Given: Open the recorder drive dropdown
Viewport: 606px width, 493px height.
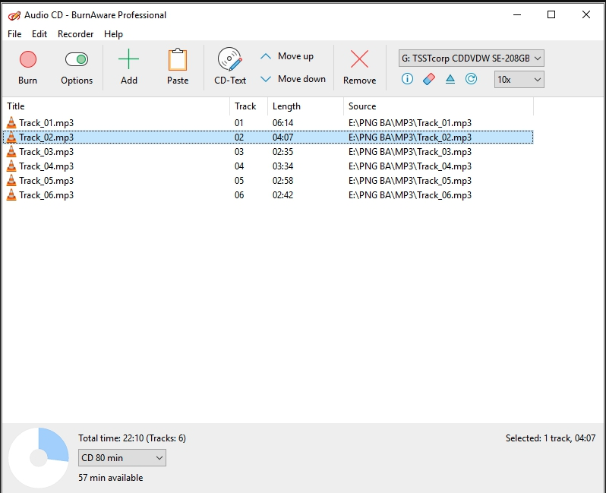Looking at the screenshot, I should pos(472,58).
